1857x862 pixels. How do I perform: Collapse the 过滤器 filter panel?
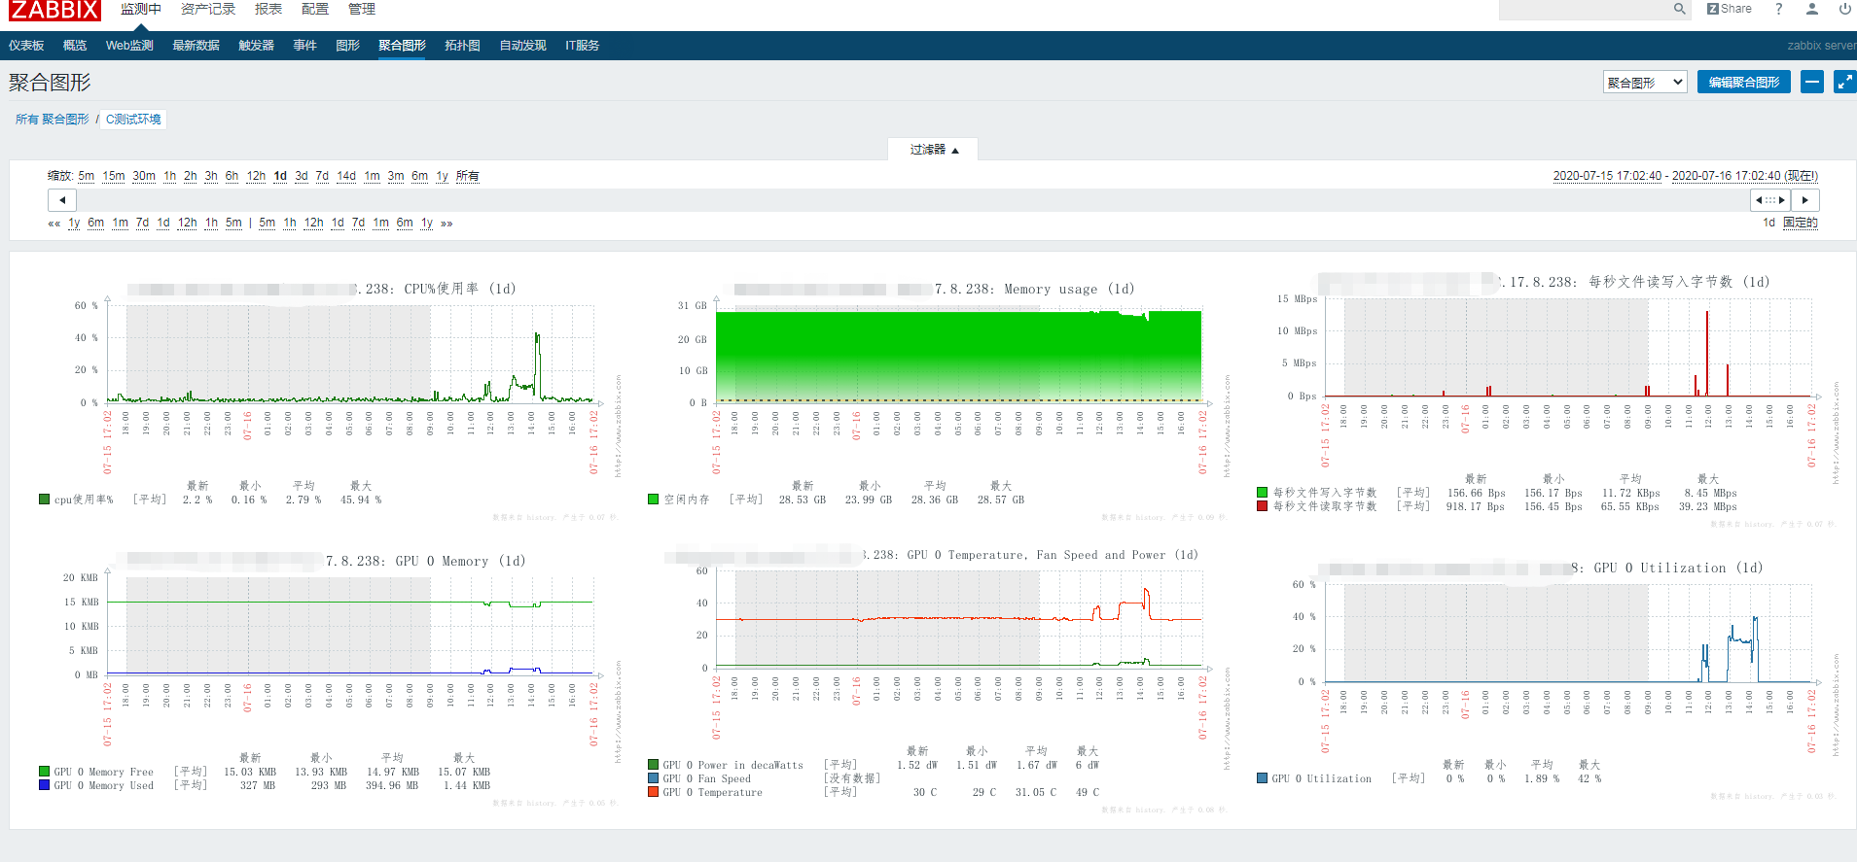pyautogui.click(x=933, y=150)
